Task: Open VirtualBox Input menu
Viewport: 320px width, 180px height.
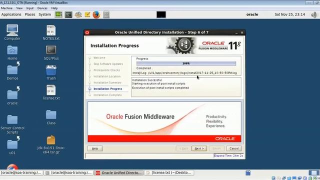Action: [30, 8]
